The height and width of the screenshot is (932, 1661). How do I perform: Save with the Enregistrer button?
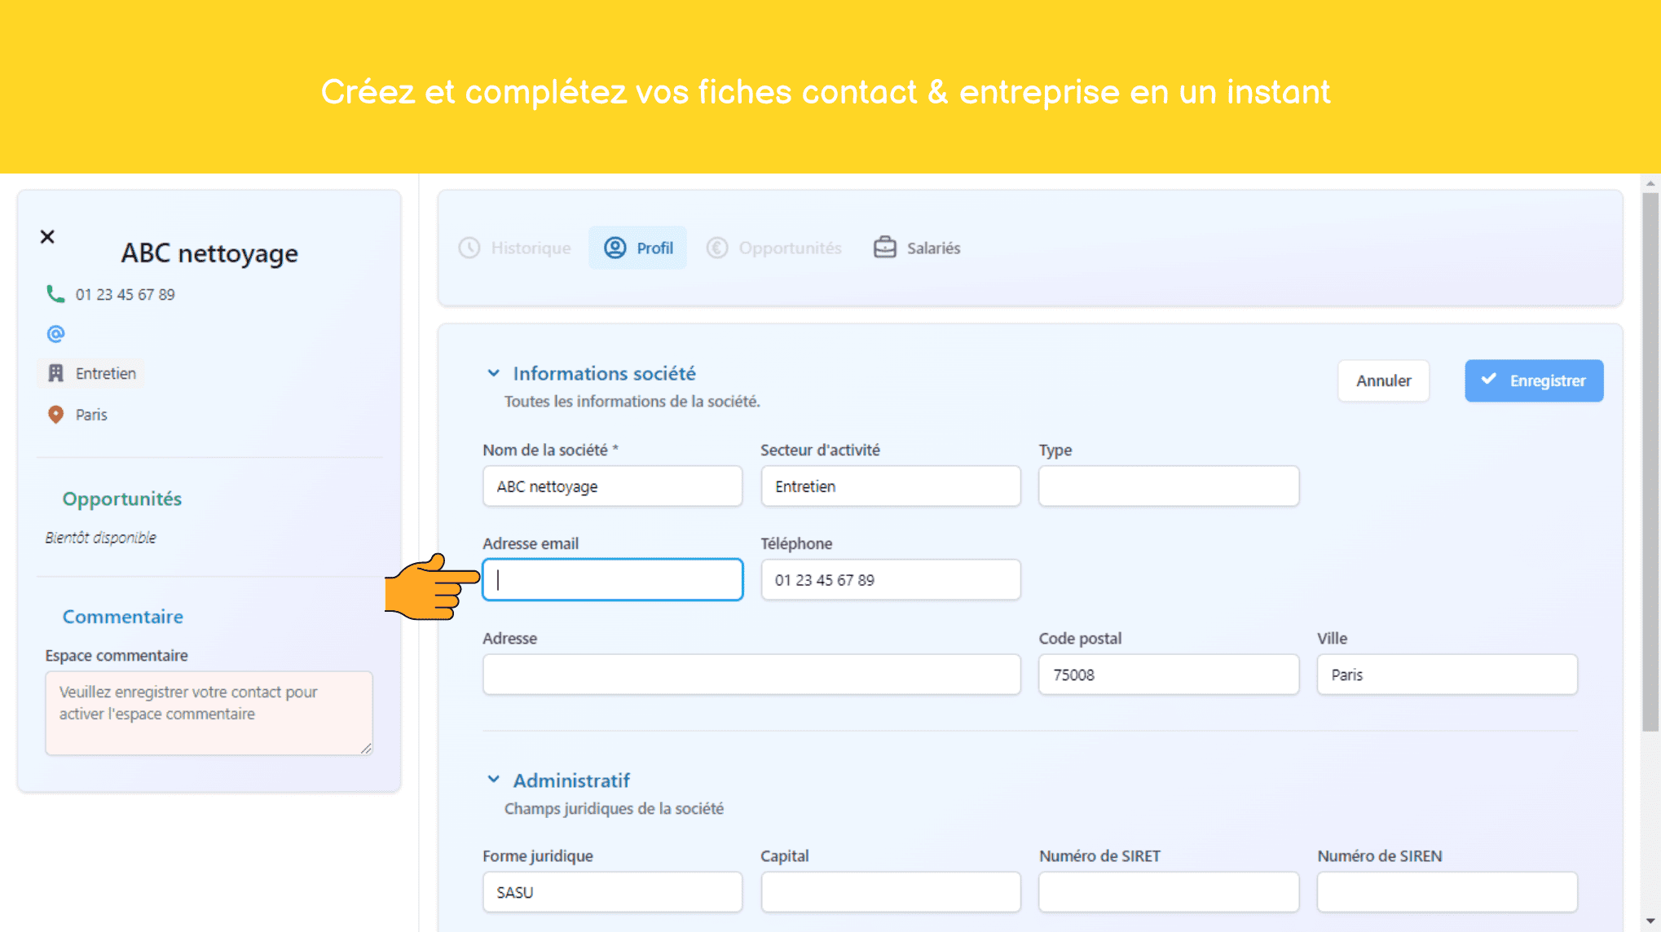pos(1534,380)
